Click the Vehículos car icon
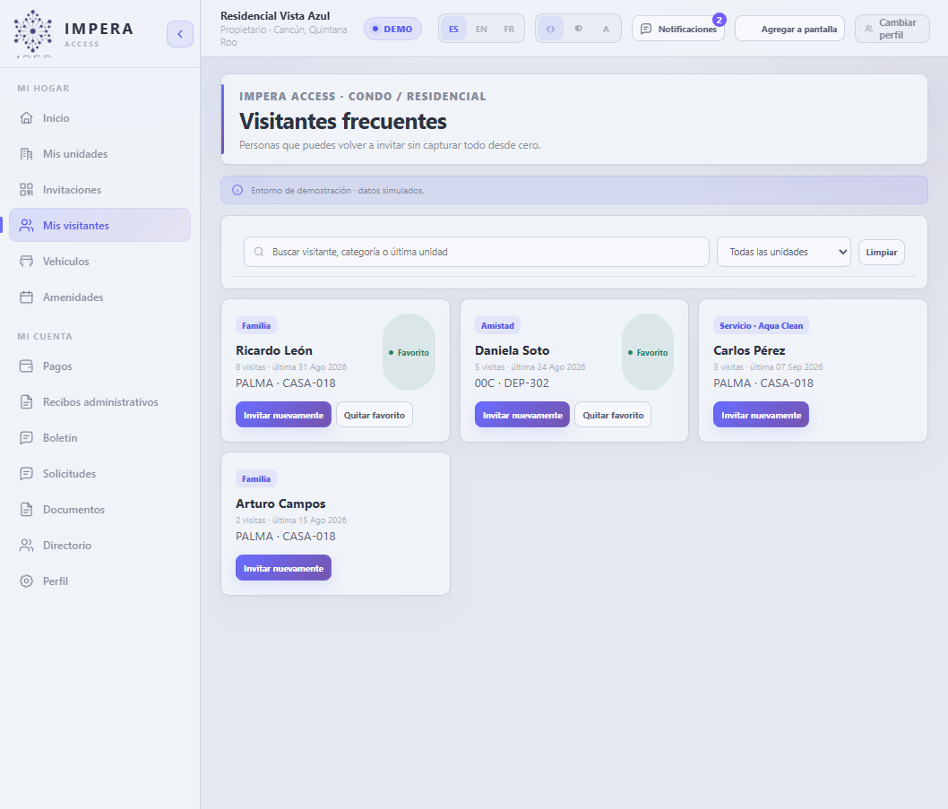948x809 pixels. point(27,262)
